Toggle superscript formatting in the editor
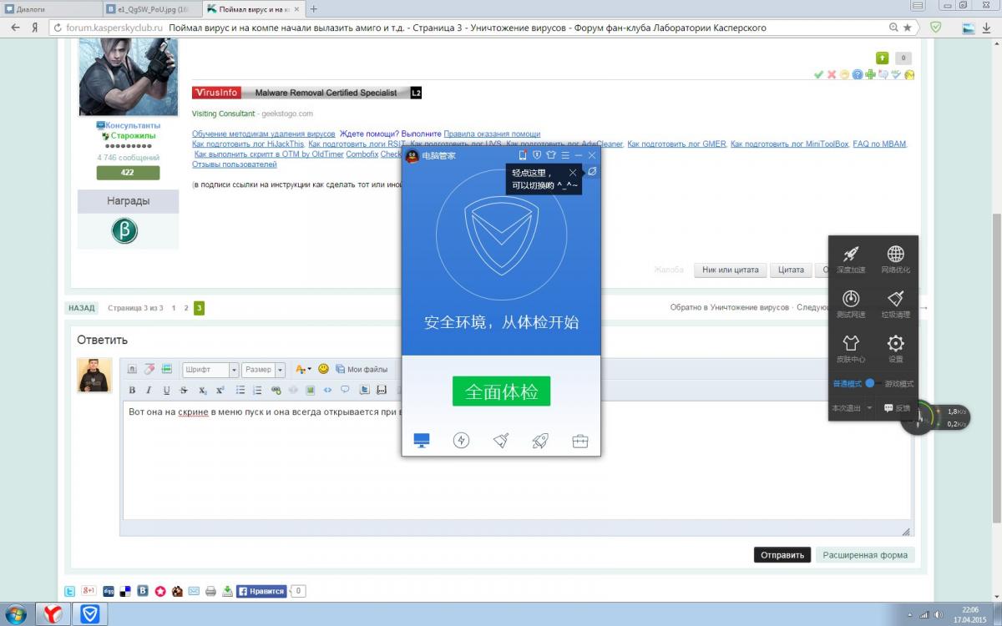The image size is (1002, 626). 220,390
